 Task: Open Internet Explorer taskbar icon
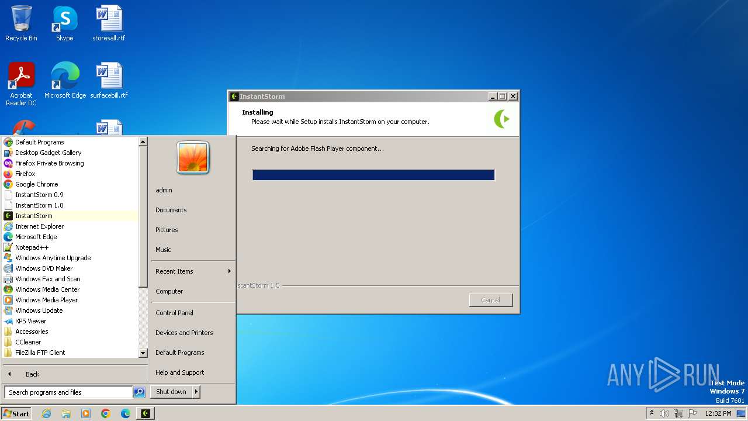coord(46,413)
